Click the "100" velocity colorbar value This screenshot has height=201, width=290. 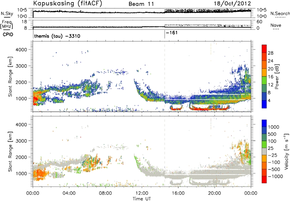click(x=272, y=141)
